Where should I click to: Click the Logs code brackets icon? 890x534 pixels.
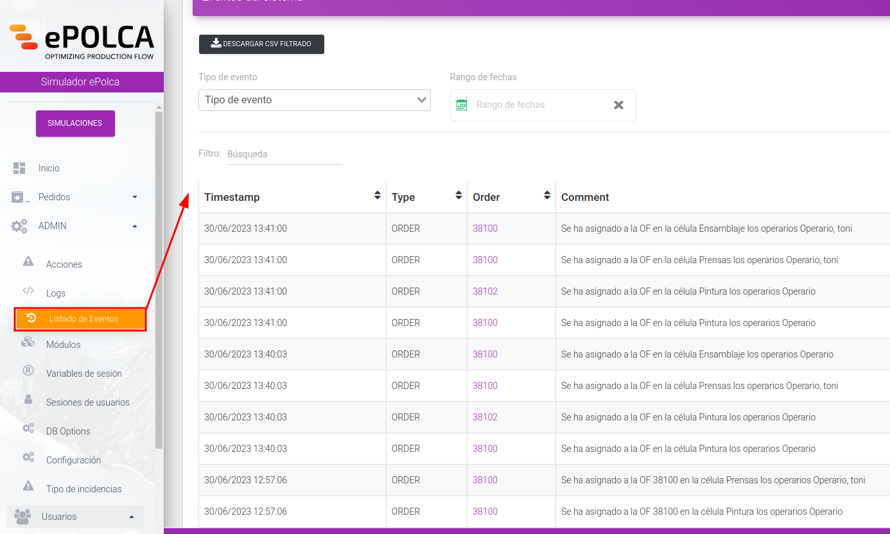pyautogui.click(x=28, y=291)
